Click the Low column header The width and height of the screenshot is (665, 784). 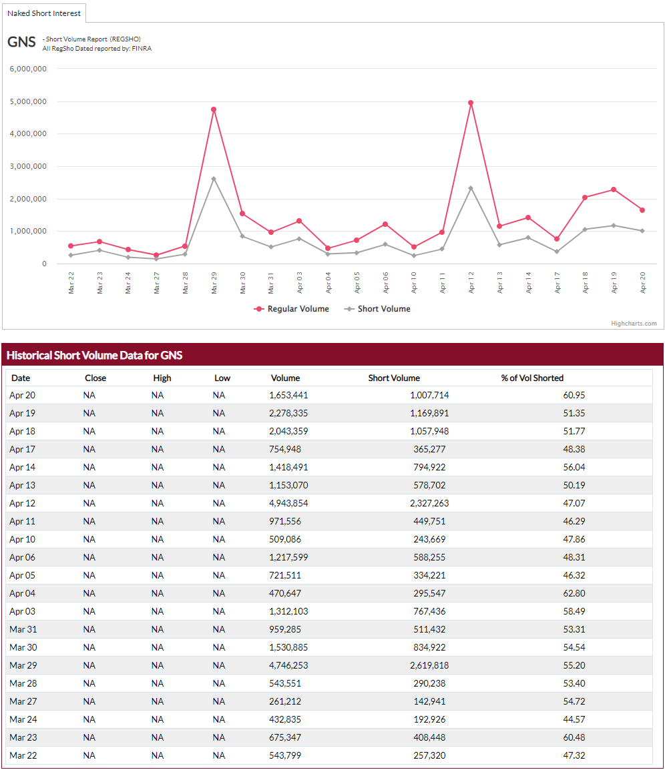coord(222,378)
